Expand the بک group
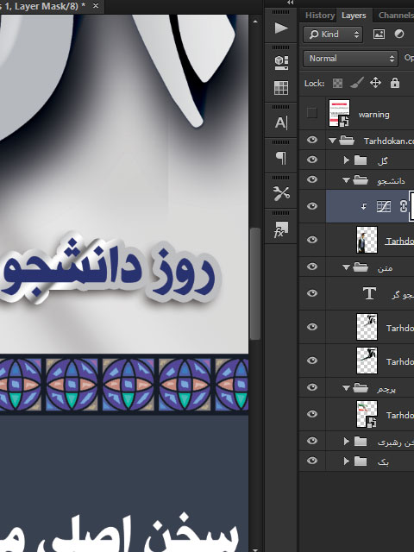 tap(347, 461)
